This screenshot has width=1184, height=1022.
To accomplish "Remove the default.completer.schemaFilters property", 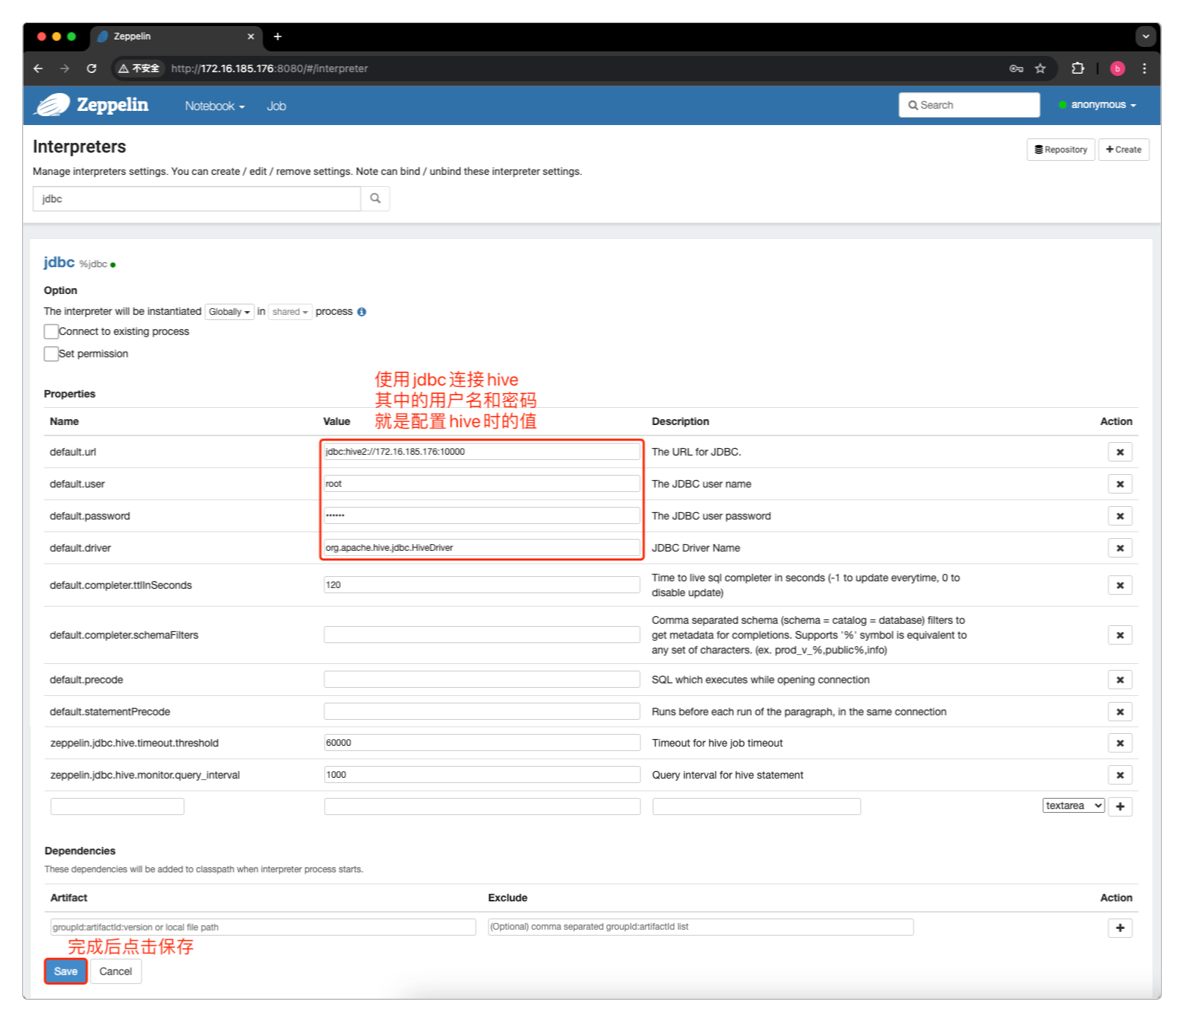I will pyautogui.click(x=1120, y=635).
